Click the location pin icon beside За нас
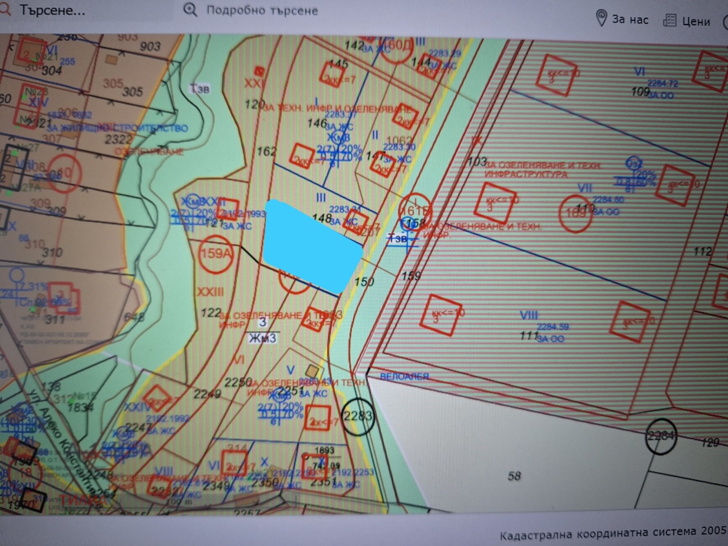Image resolution: width=728 pixels, height=546 pixels. pos(601,18)
